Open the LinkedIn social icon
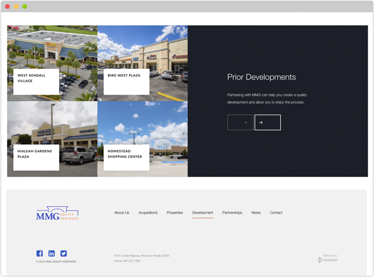 51,253
